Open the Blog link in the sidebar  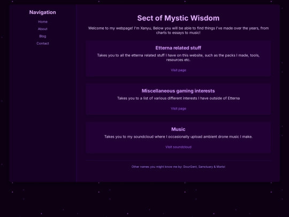point(43,36)
